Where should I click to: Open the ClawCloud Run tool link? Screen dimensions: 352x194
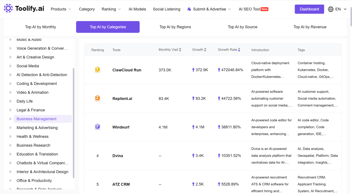tap(127, 70)
